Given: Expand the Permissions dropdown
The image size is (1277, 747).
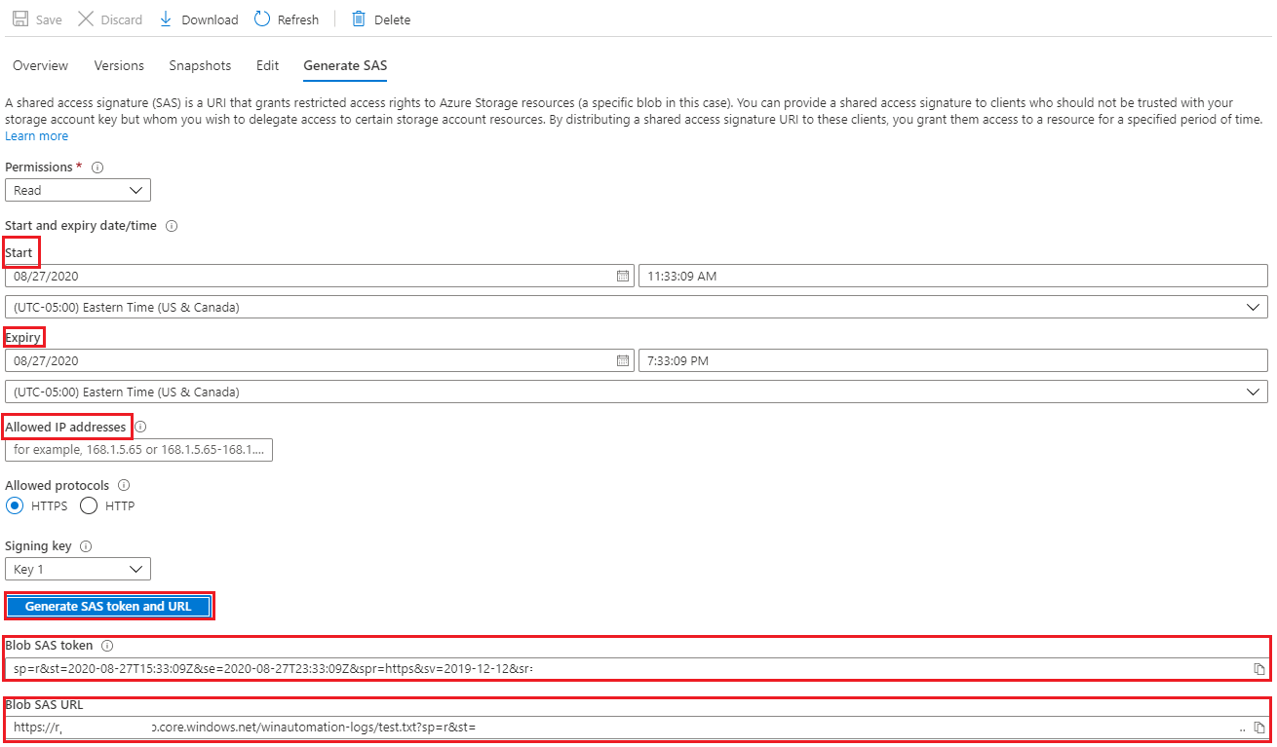Looking at the screenshot, I should click(78, 191).
